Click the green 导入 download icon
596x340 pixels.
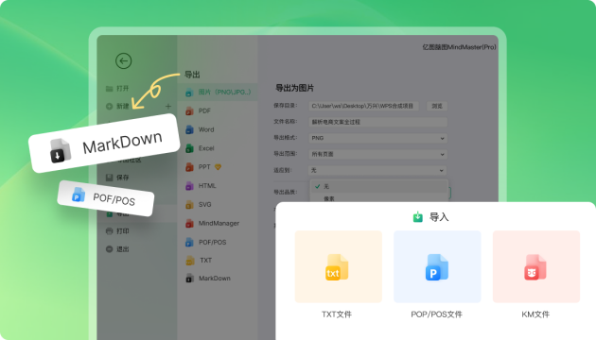click(418, 216)
